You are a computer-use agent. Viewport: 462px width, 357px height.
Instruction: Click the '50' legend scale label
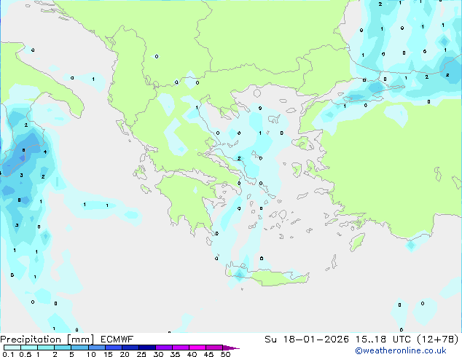(x=225, y=354)
